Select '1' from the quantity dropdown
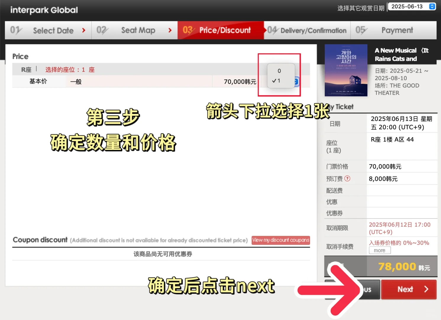This screenshot has height=320, width=441. [x=279, y=81]
